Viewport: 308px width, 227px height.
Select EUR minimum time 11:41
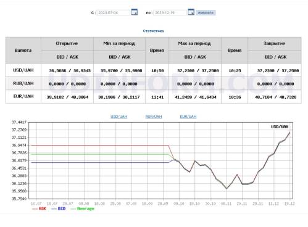coord(157,97)
